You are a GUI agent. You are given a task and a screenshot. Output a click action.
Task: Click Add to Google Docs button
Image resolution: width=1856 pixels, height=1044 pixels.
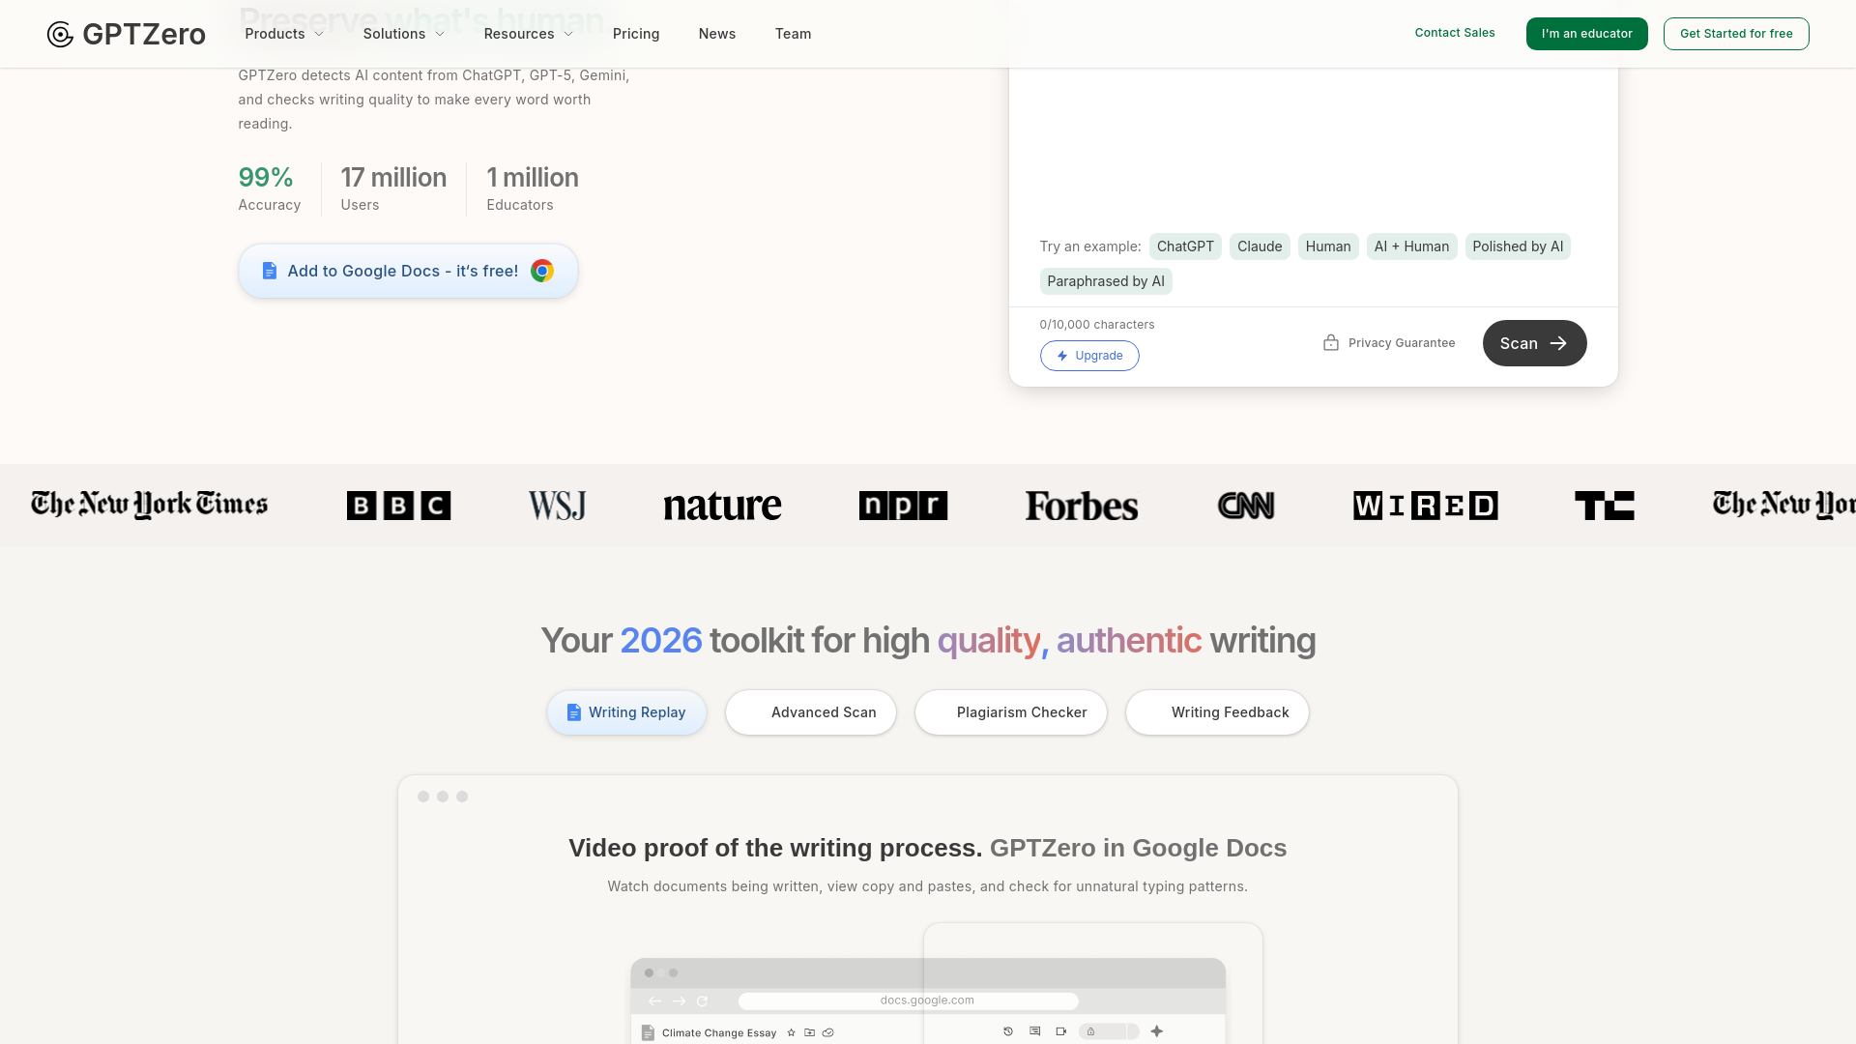(408, 271)
